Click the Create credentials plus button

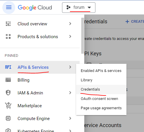point(135,22)
